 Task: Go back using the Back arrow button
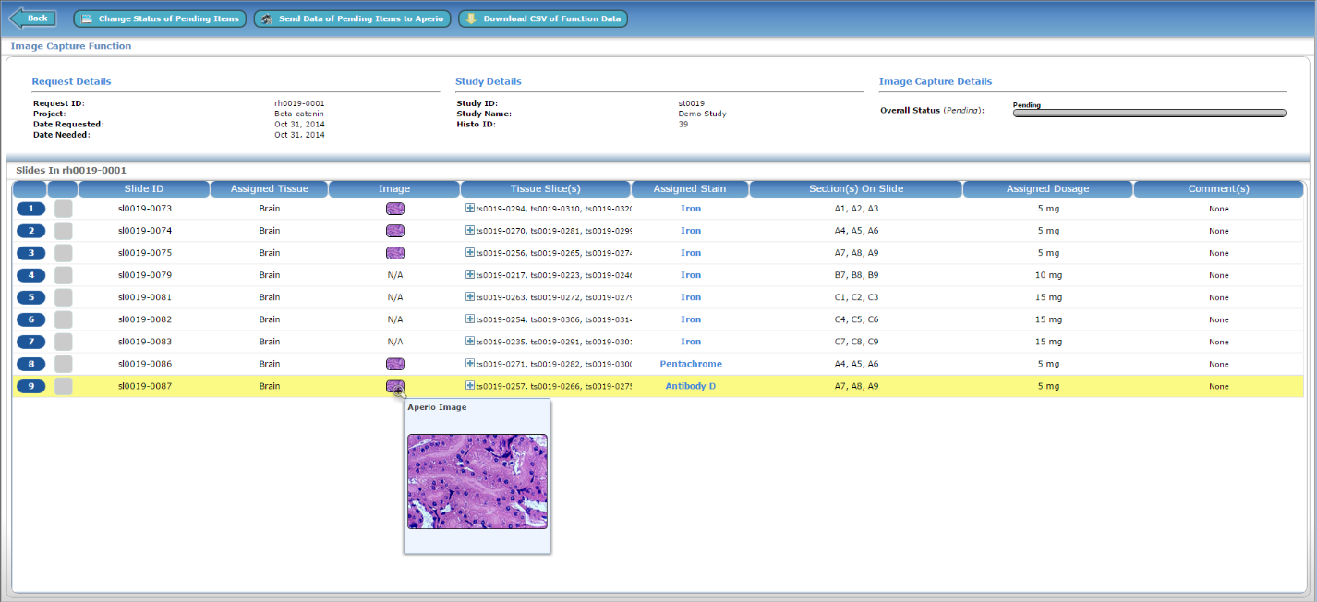(32, 18)
